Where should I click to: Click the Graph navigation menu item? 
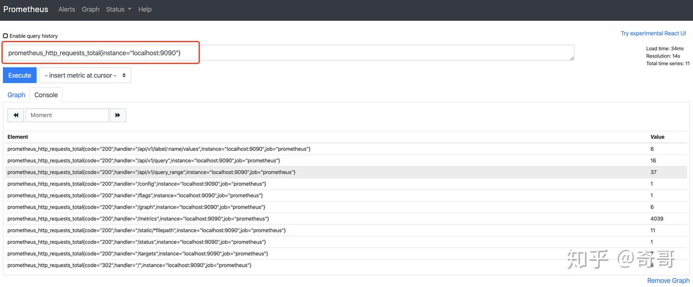90,9
